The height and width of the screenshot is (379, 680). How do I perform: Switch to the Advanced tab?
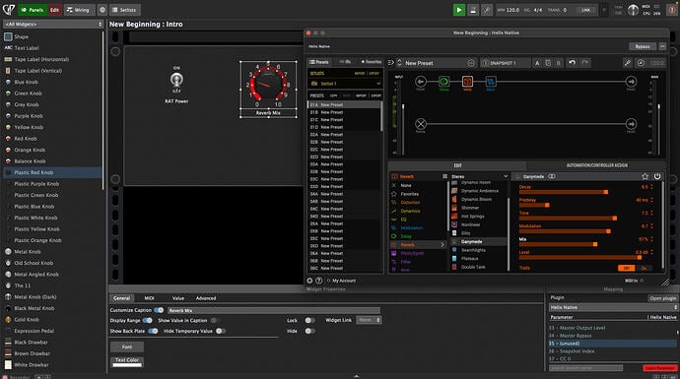(x=206, y=298)
